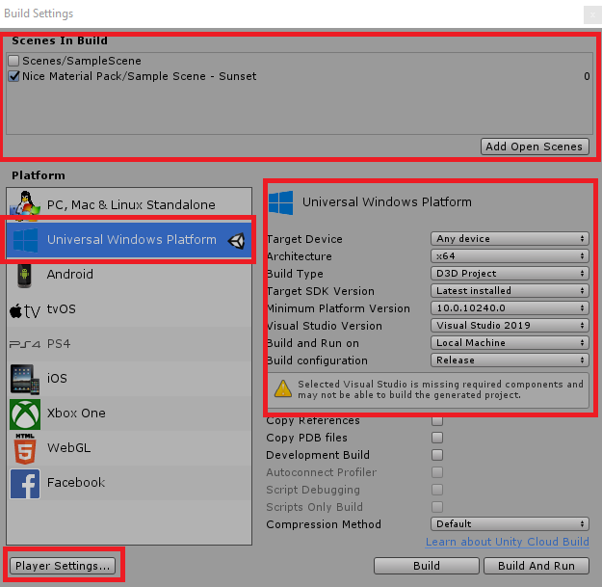Select the Android platform
Screen dimensions: 602x587
(x=129, y=275)
